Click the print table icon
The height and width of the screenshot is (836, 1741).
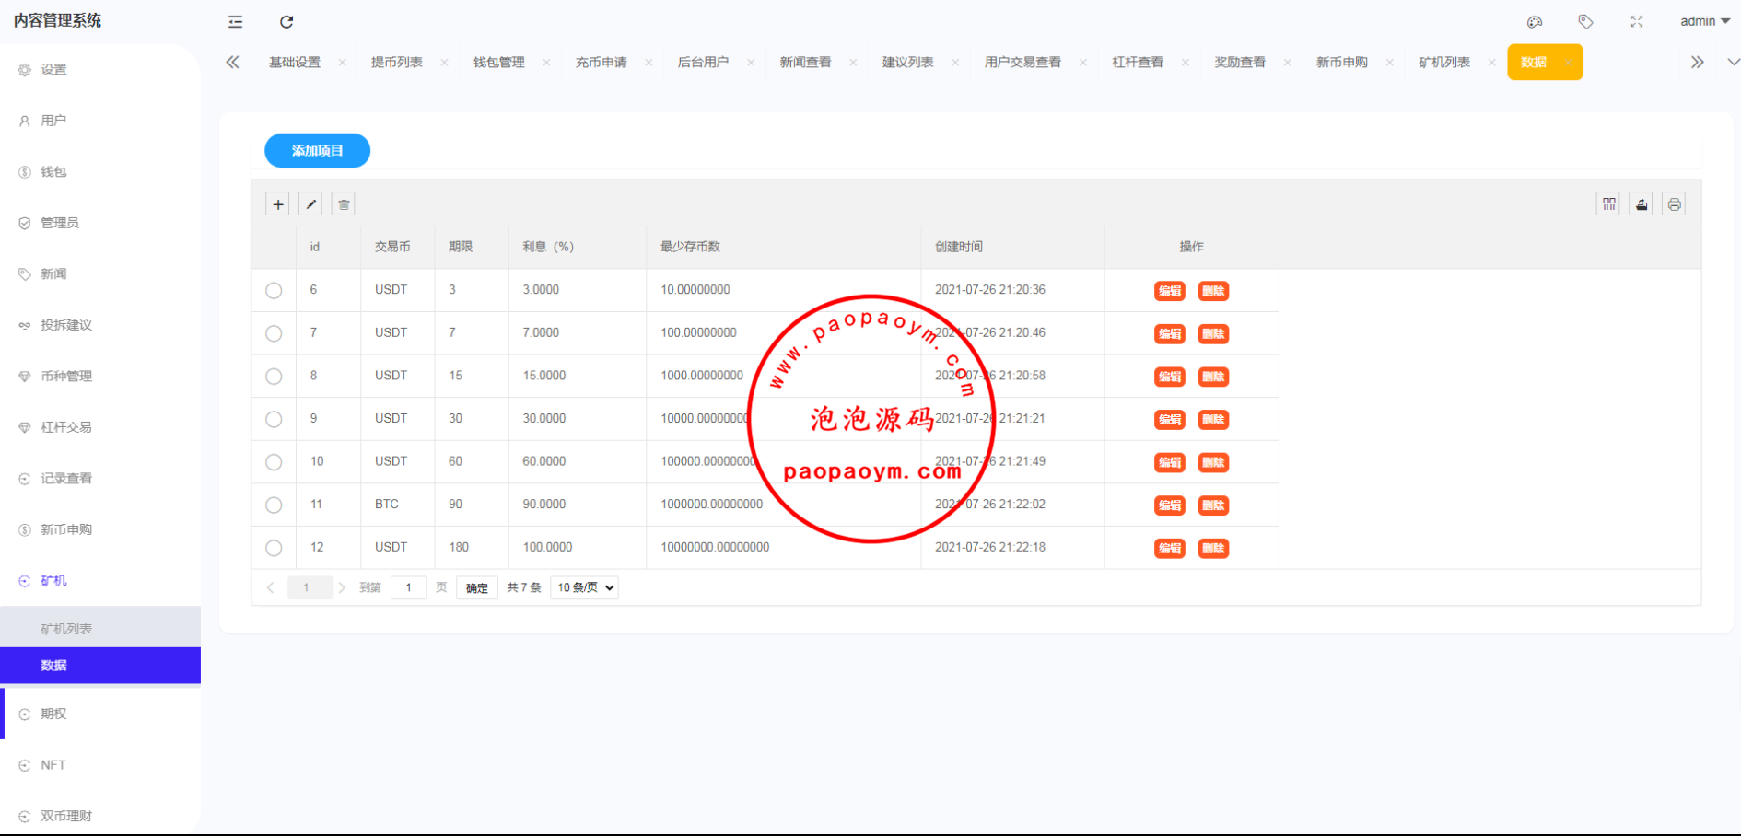pyautogui.click(x=1674, y=204)
